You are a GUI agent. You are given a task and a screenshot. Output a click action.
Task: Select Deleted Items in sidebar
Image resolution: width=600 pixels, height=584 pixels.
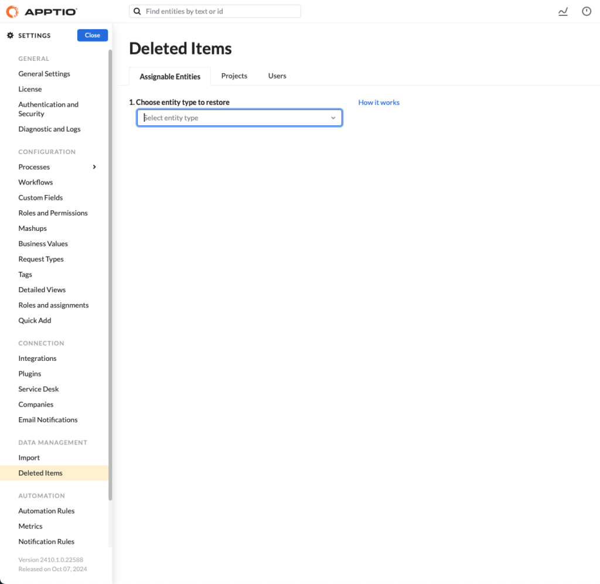[54, 473]
